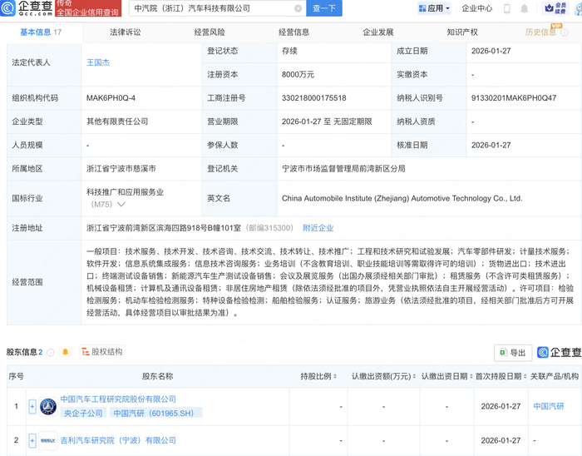Click the info icon beside 股东信息
The width and height of the screenshot is (582, 456).
pos(50,352)
